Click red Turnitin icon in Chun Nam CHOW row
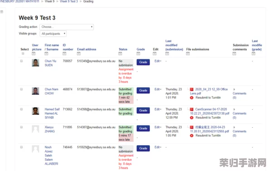269x171 pixels. pyautogui.click(x=192, y=98)
